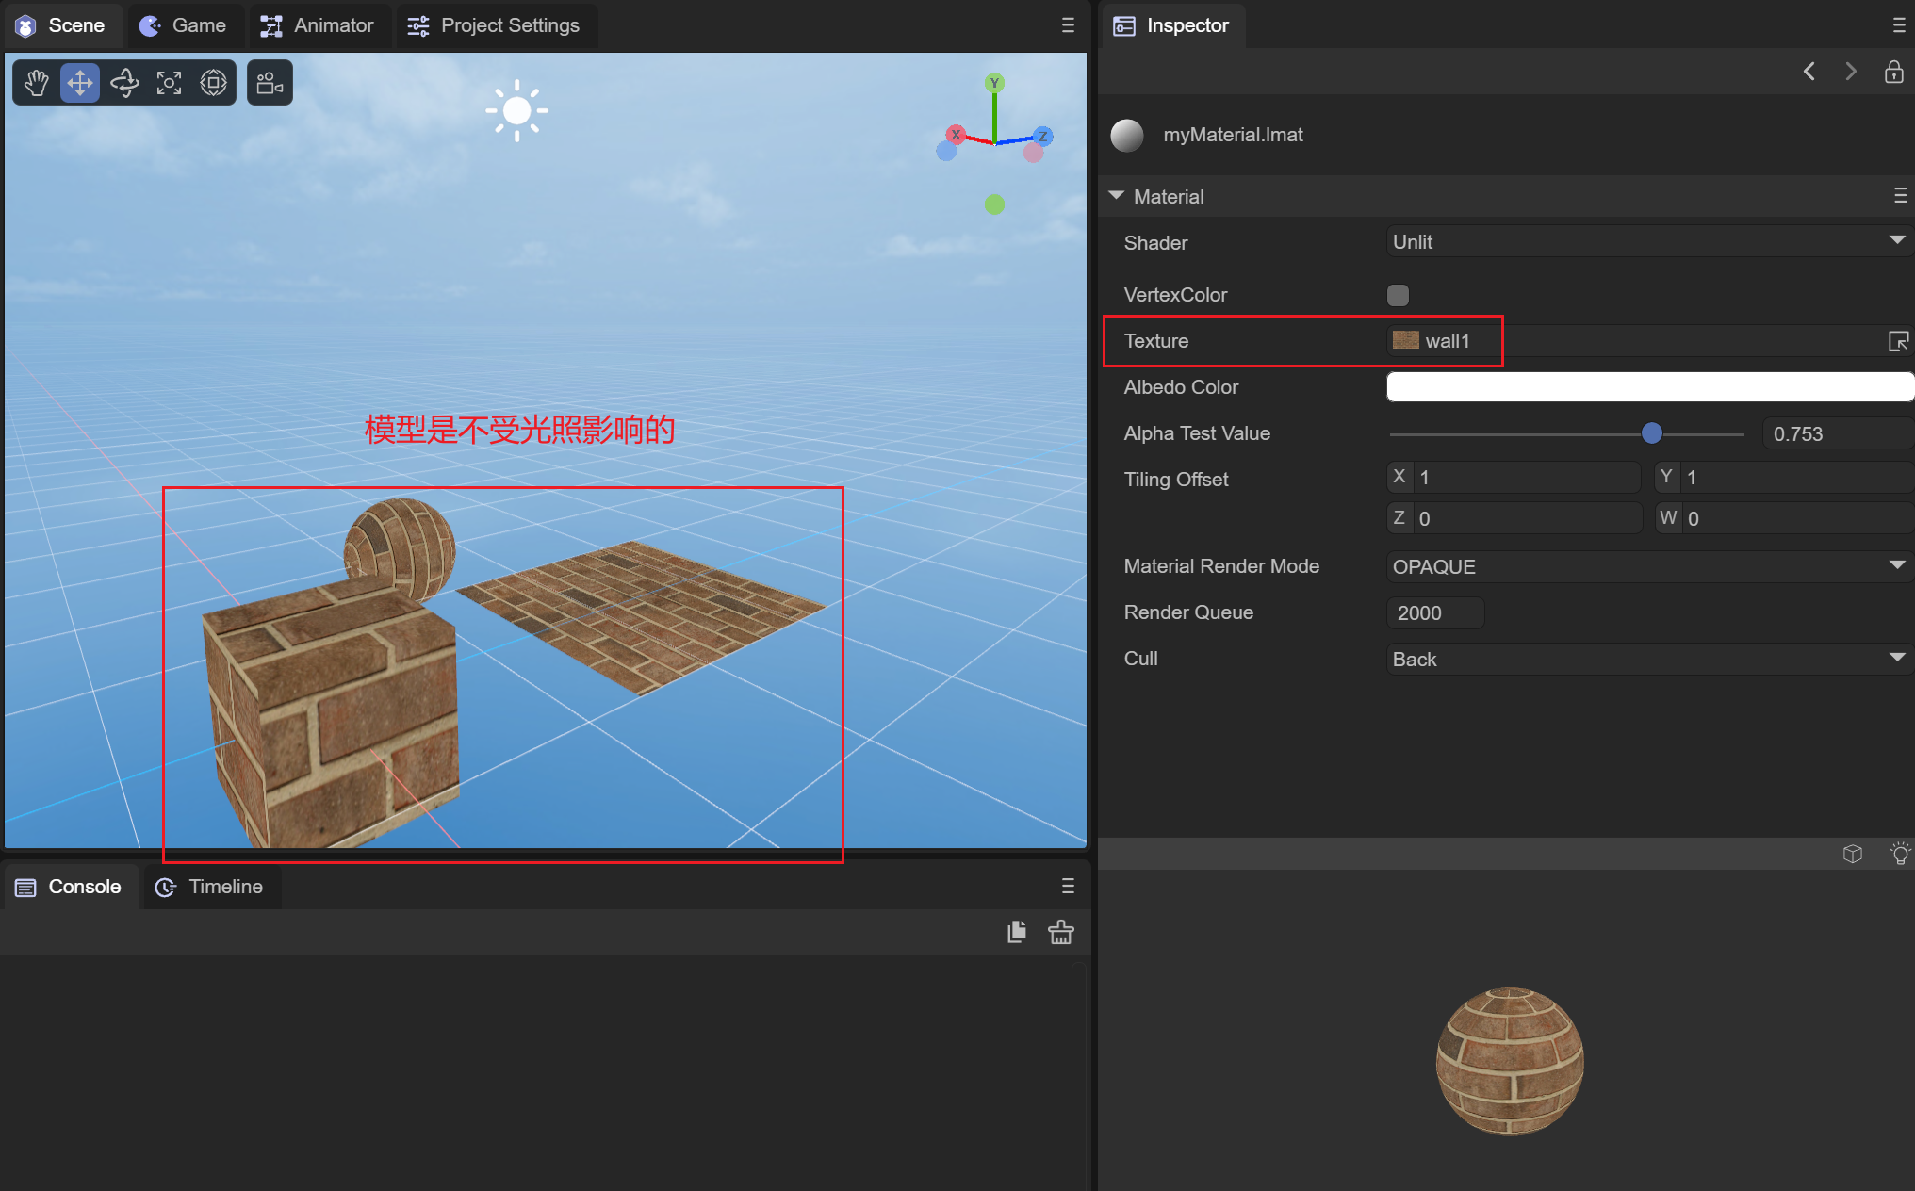The height and width of the screenshot is (1191, 1915).
Task: Click the texture picker button
Action: 1898,341
